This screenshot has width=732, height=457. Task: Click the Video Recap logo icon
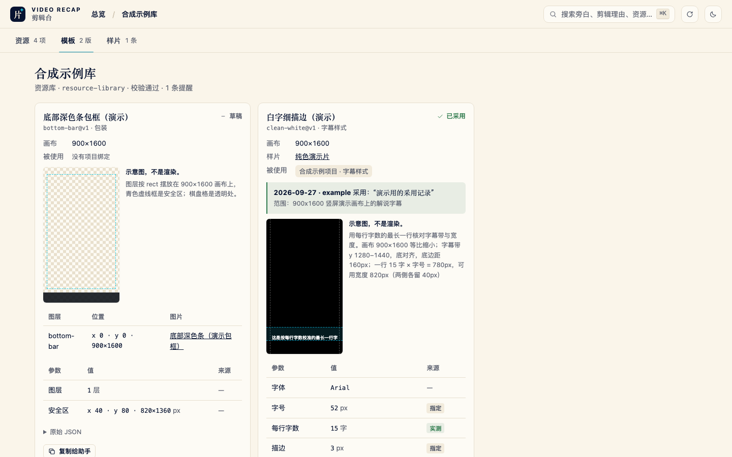point(18,14)
